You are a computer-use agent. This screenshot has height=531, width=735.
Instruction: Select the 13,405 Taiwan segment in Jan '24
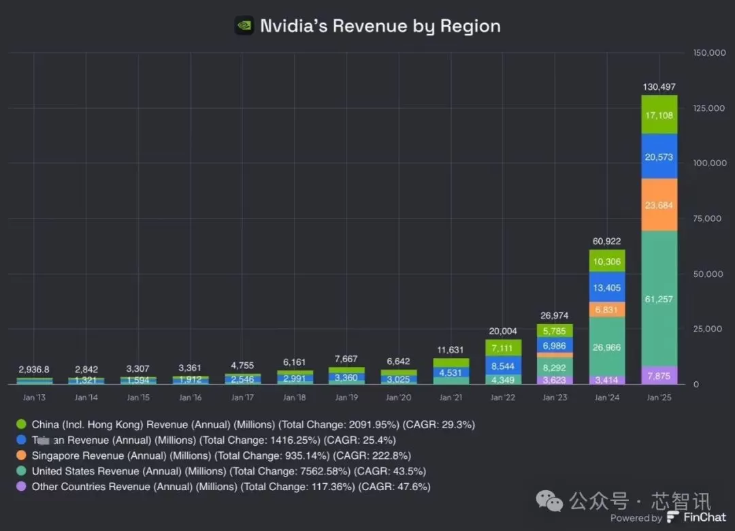pos(607,287)
